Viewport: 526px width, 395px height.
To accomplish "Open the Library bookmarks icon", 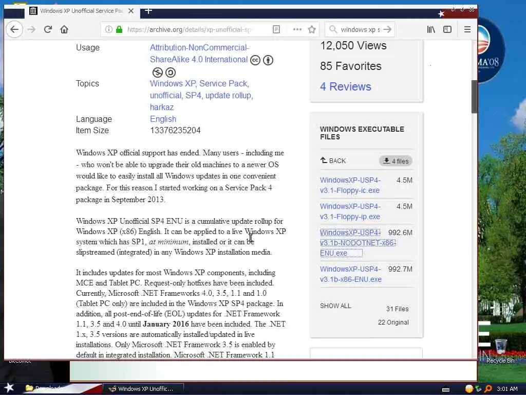I will click(431, 29).
